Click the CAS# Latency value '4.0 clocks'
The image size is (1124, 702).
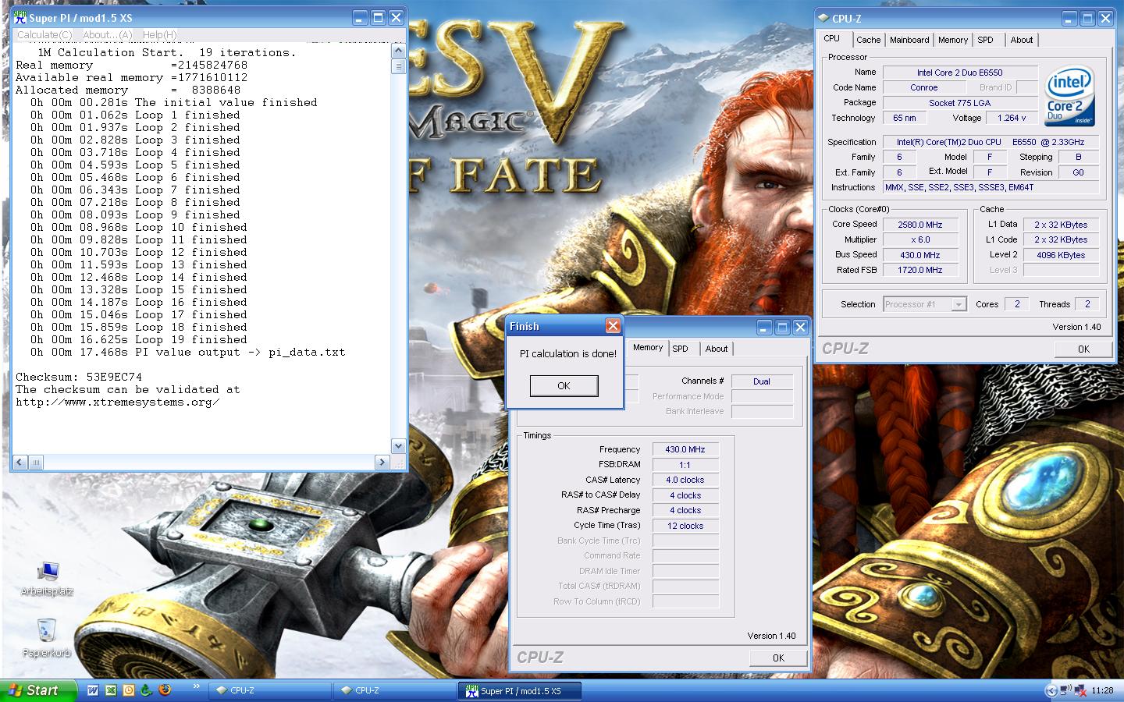685,480
